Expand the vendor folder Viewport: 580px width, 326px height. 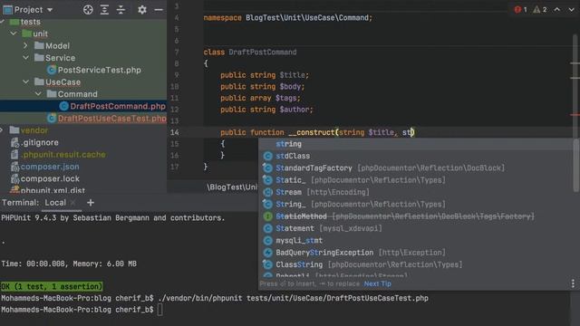pyautogui.click(x=2, y=130)
